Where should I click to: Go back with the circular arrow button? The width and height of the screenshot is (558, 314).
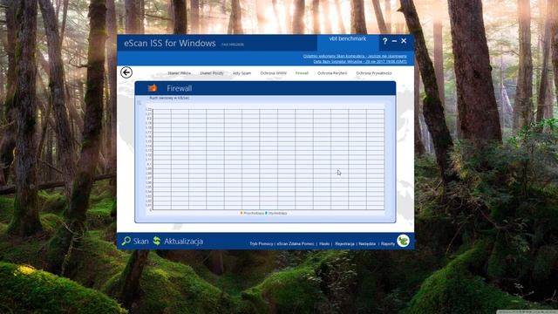click(126, 72)
